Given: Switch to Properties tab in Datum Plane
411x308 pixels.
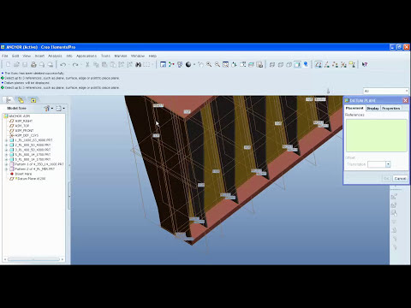Looking at the screenshot, I should [x=391, y=109].
